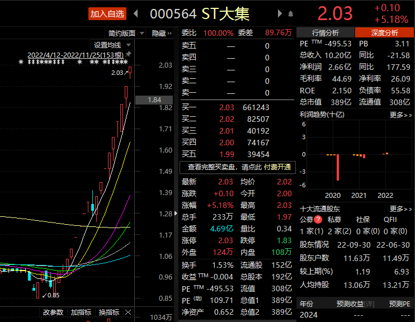Screen dimensions: 415x322
Task: Click the 加指标 button
Action: click(x=81, y=312)
